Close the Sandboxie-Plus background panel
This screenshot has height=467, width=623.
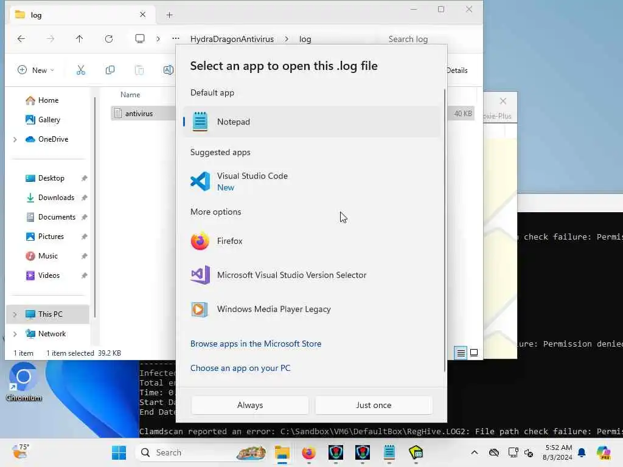point(503,101)
